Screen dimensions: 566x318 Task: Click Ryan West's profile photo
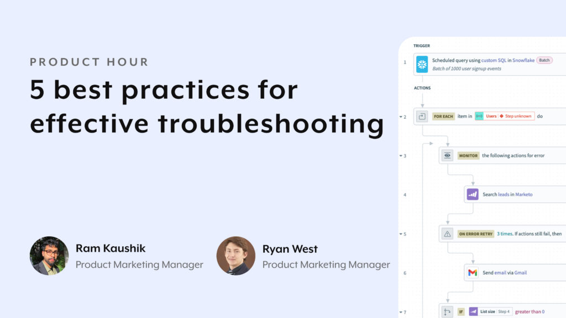coord(235,256)
